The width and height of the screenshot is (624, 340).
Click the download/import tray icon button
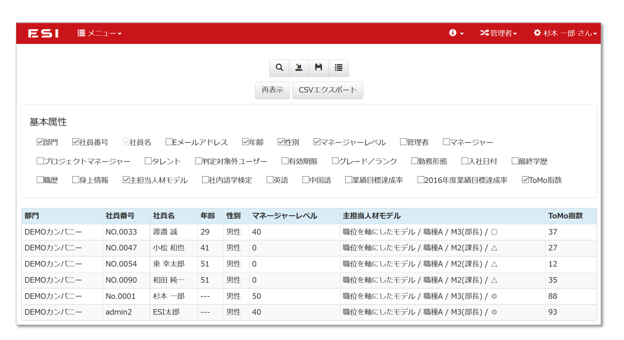(x=299, y=68)
